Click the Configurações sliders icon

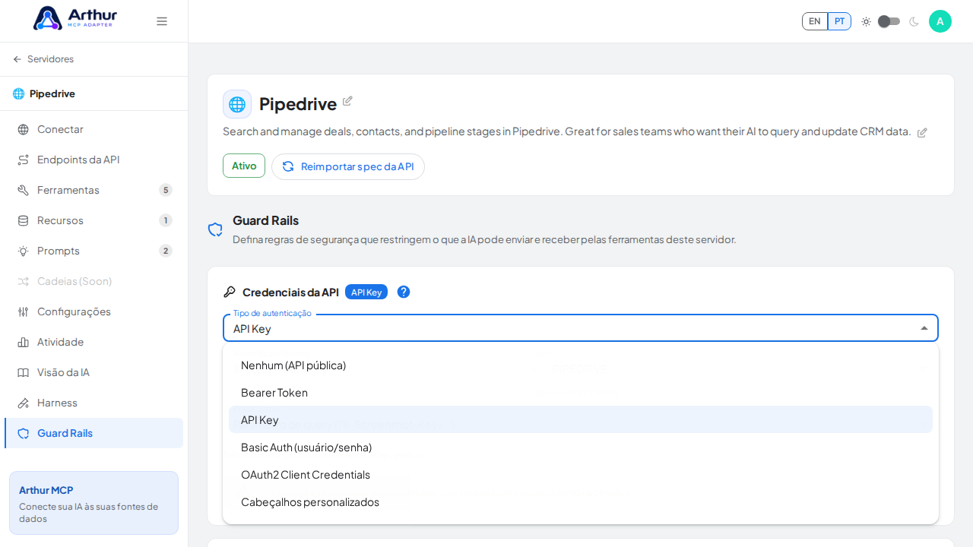(x=24, y=311)
